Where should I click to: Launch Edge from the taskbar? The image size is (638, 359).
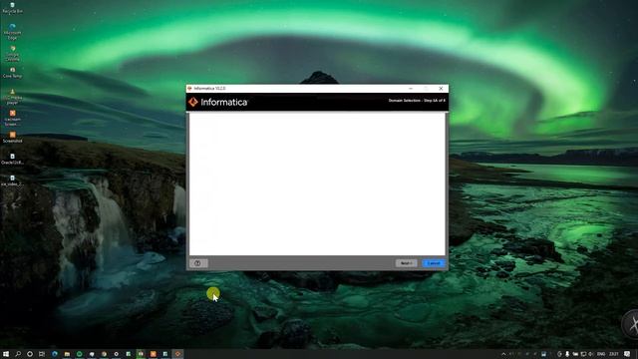[x=55, y=354]
